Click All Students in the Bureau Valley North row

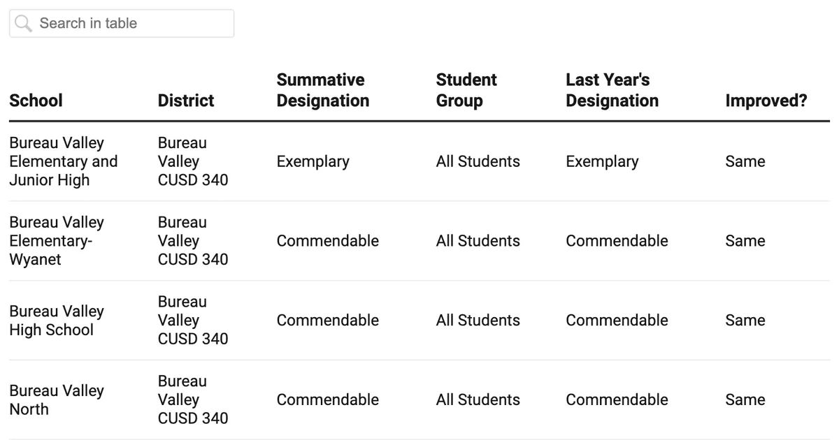pos(478,399)
